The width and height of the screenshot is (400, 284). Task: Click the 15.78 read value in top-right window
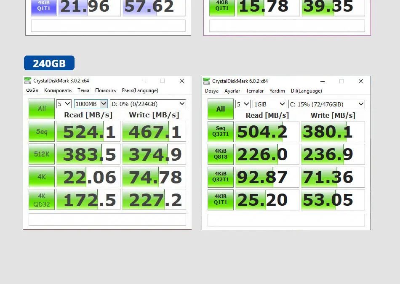(268, 8)
